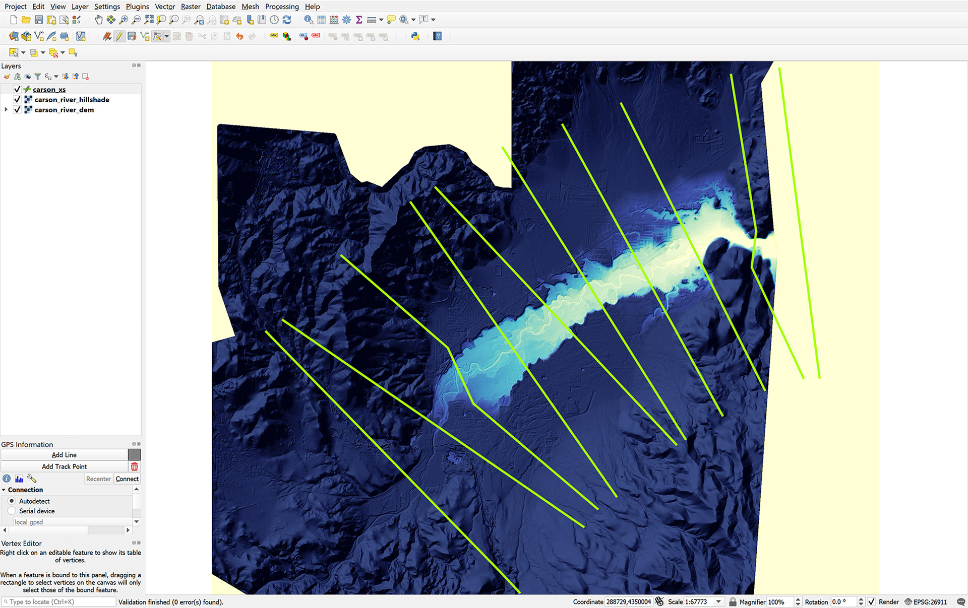The height and width of the screenshot is (608, 968).
Task: Click the yellow abc labeling icon
Action: (274, 36)
